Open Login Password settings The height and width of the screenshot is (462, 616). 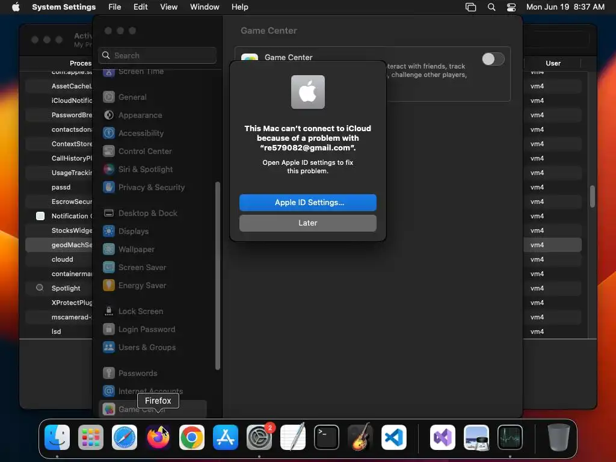coord(139,330)
